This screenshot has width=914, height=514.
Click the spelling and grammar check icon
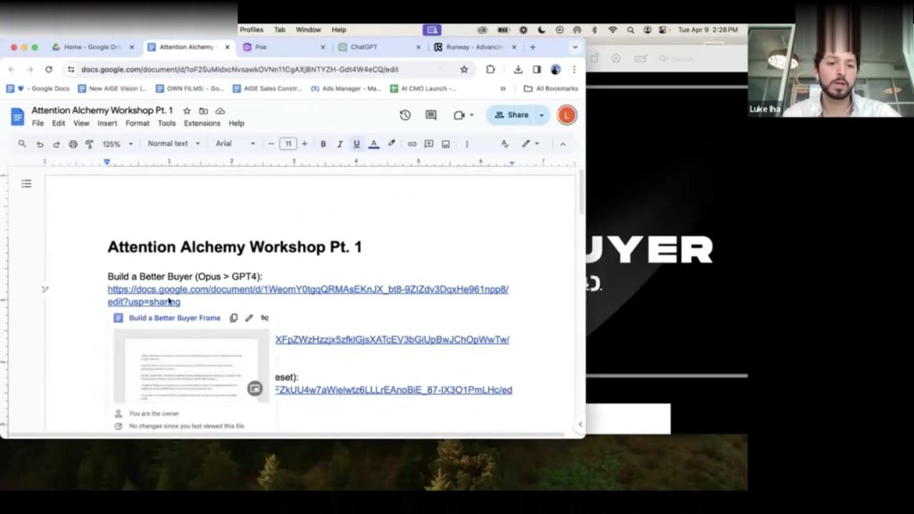[x=505, y=144]
